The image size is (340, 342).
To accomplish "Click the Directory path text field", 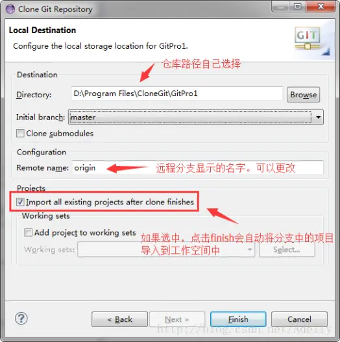I will 177,93.
